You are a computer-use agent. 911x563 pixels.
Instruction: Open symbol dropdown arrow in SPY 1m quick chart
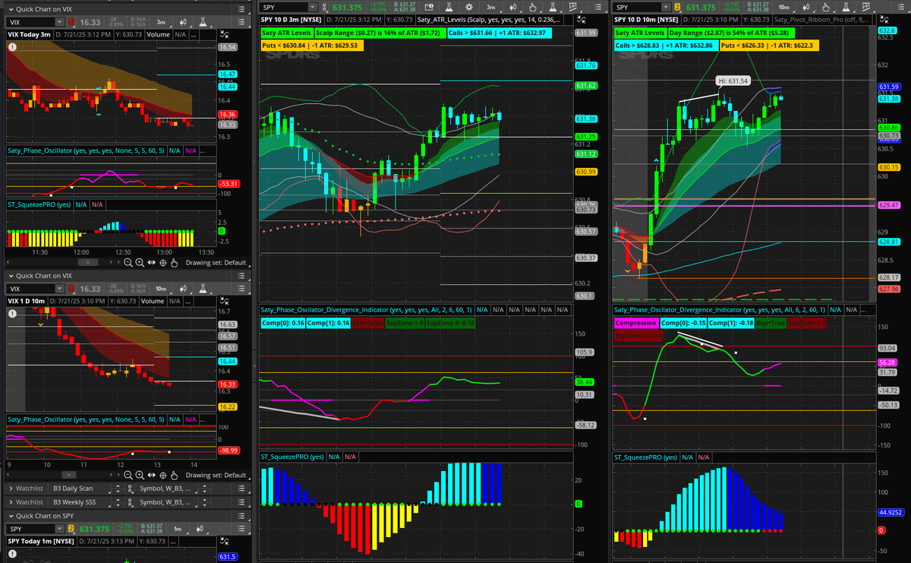pyautogui.click(x=60, y=529)
